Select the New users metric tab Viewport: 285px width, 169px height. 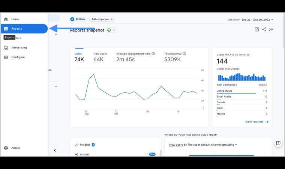tap(100, 57)
